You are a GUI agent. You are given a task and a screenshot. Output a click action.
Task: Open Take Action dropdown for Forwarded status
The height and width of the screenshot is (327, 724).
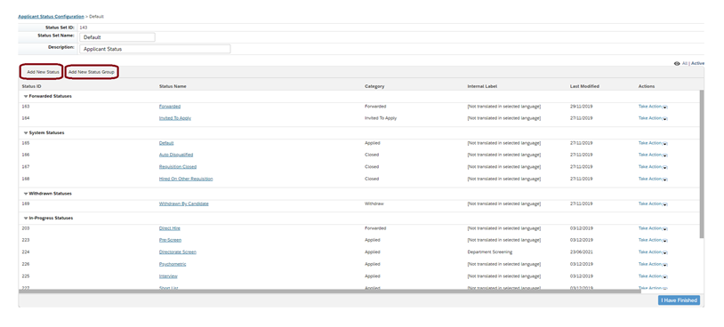tap(653, 107)
